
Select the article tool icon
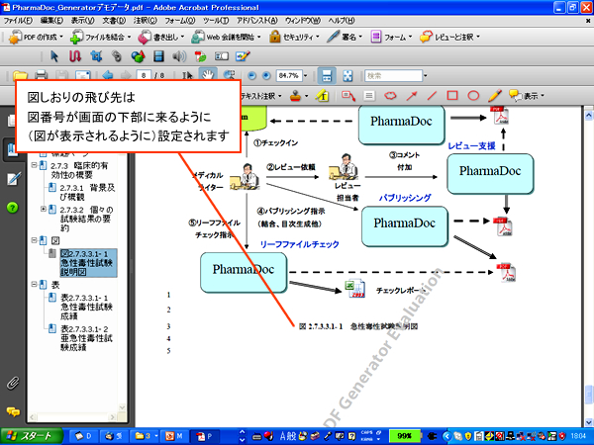[75, 56]
